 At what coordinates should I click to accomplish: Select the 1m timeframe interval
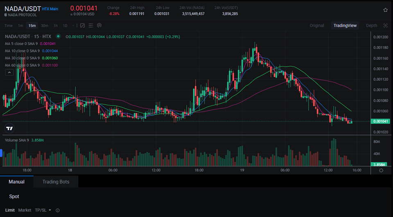point(20,25)
